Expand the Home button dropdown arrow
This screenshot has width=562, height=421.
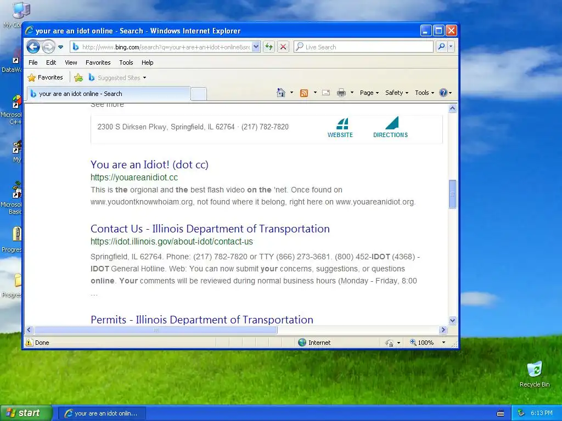pos(292,93)
